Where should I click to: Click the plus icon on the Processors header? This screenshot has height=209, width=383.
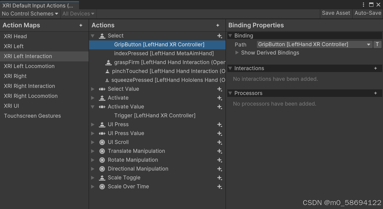(x=376, y=93)
